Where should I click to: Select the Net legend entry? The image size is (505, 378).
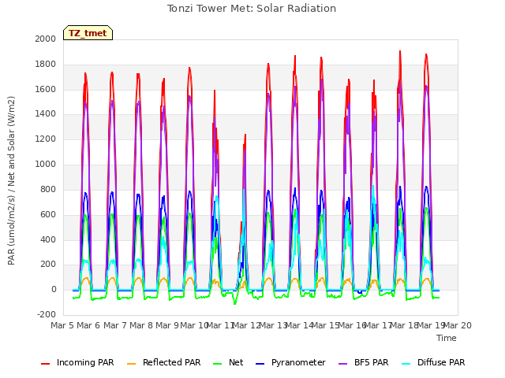(x=228, y=362)
